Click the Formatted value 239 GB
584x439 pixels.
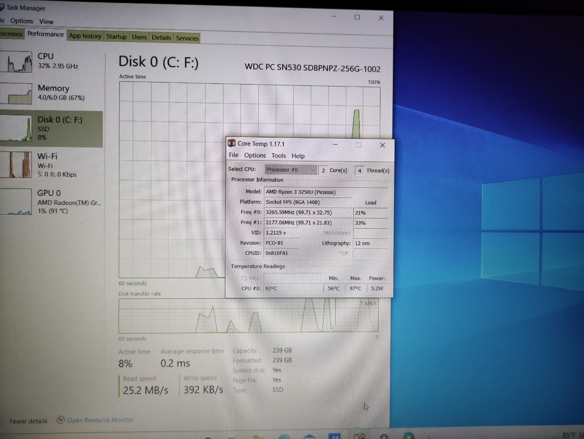coord(282,360)
